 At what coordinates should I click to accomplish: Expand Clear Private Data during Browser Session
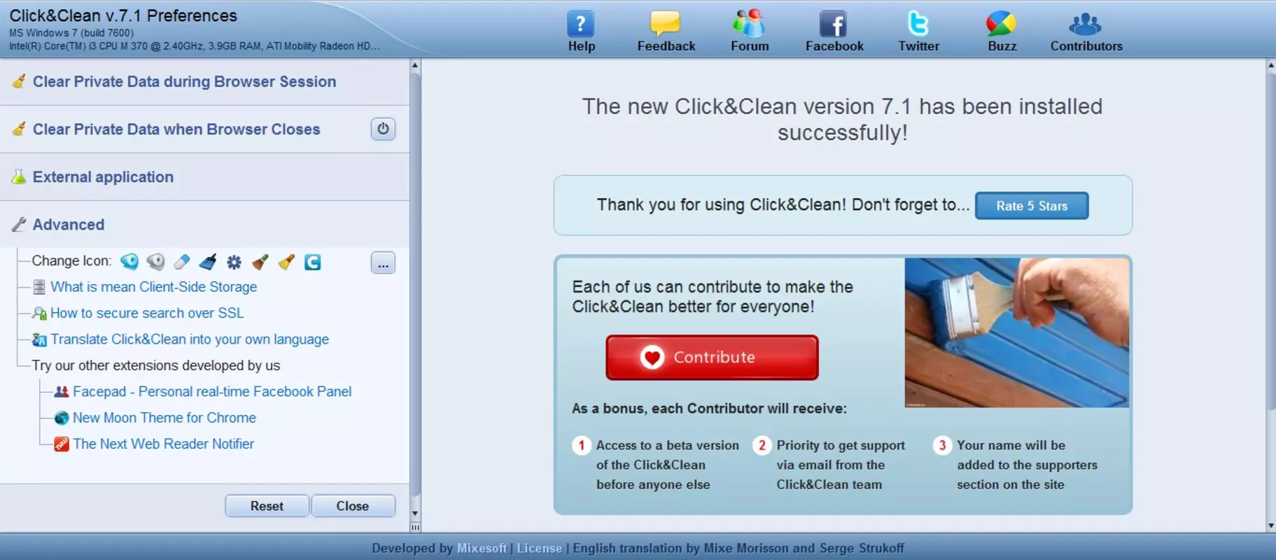[204, 82]
